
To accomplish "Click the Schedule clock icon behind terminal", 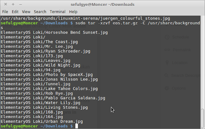I will pos(167,37).
